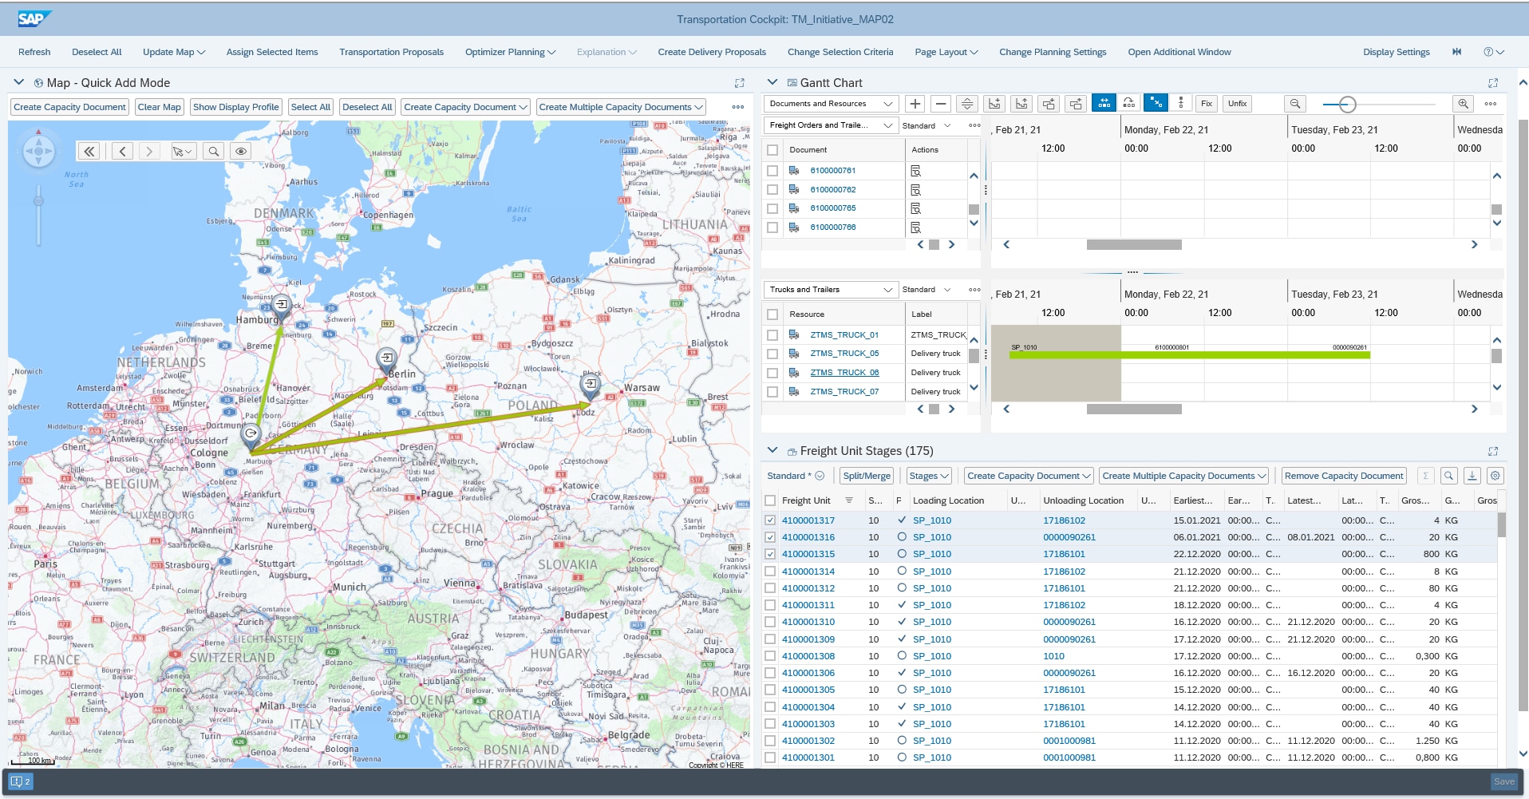Click the Gantt zoom slider handle
Viewport: 1529px width, 799px height.
click(x=1347, y=104)
